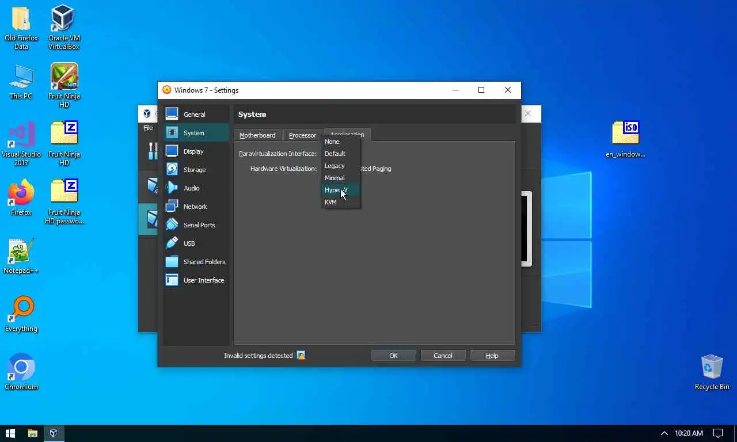Select Visual Studio 2017 shortcut
Screen dimensions: 737x442
click(x=21, y=143)
